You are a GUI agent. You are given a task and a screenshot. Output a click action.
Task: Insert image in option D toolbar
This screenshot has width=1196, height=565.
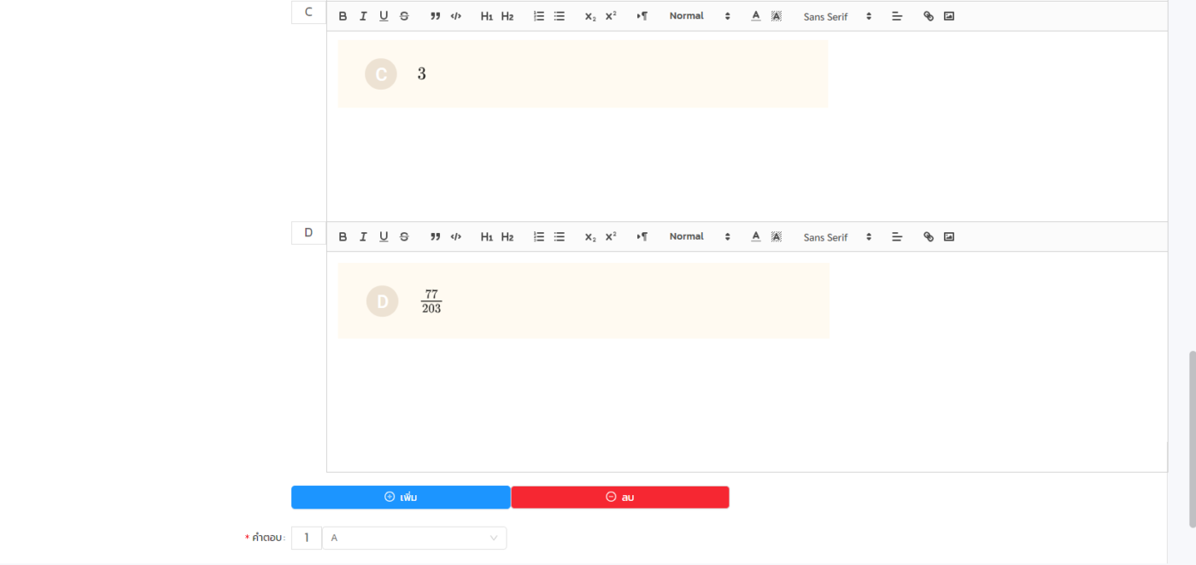point(949,237)
